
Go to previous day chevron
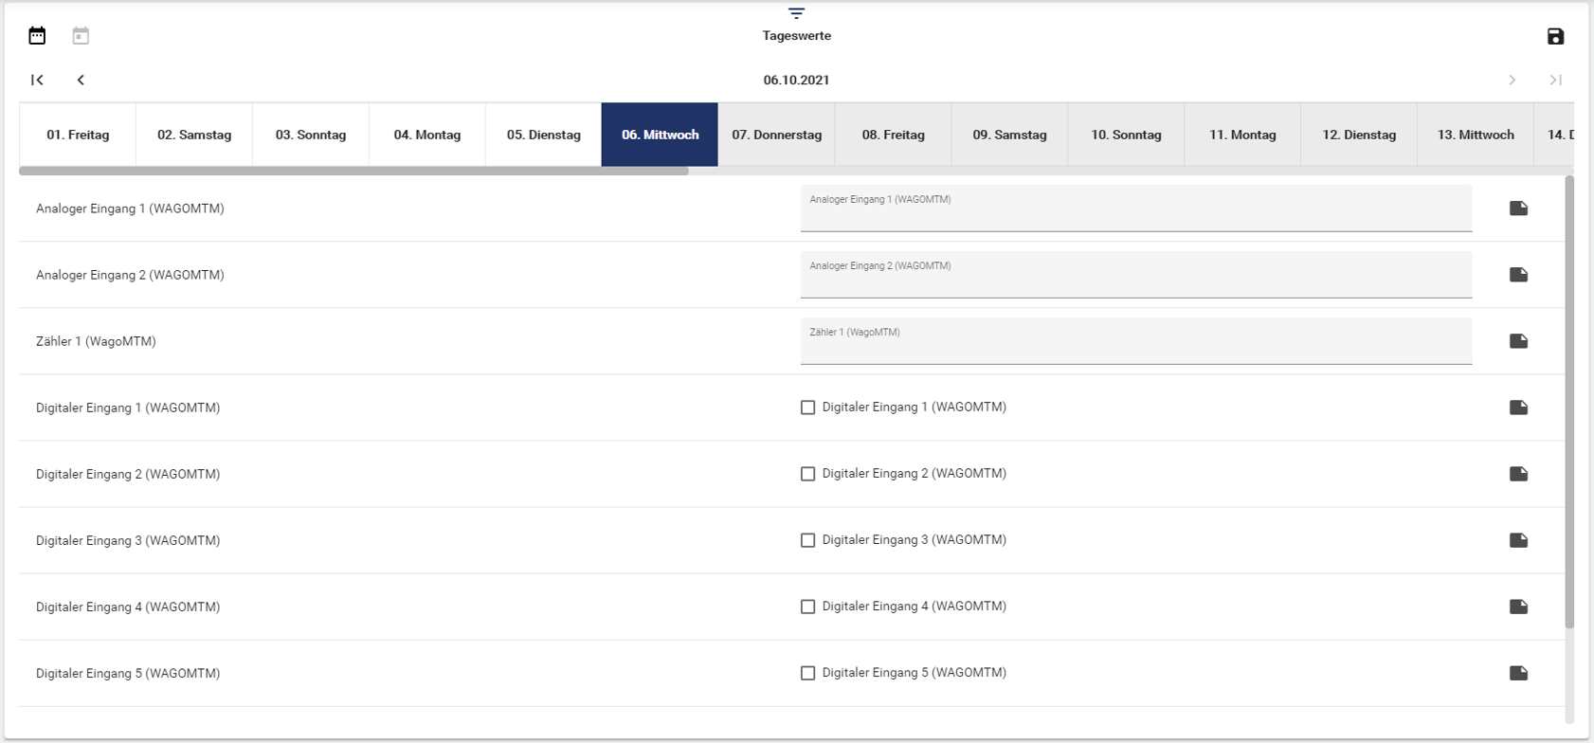[81, 80]
